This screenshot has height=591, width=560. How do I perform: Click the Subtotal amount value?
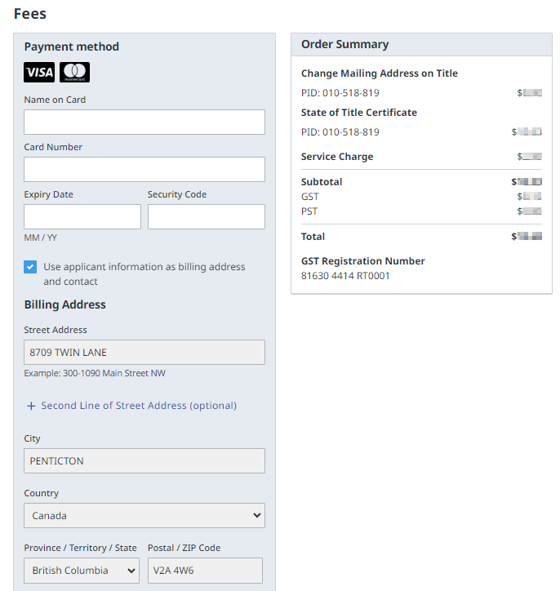tap(527, 182)
